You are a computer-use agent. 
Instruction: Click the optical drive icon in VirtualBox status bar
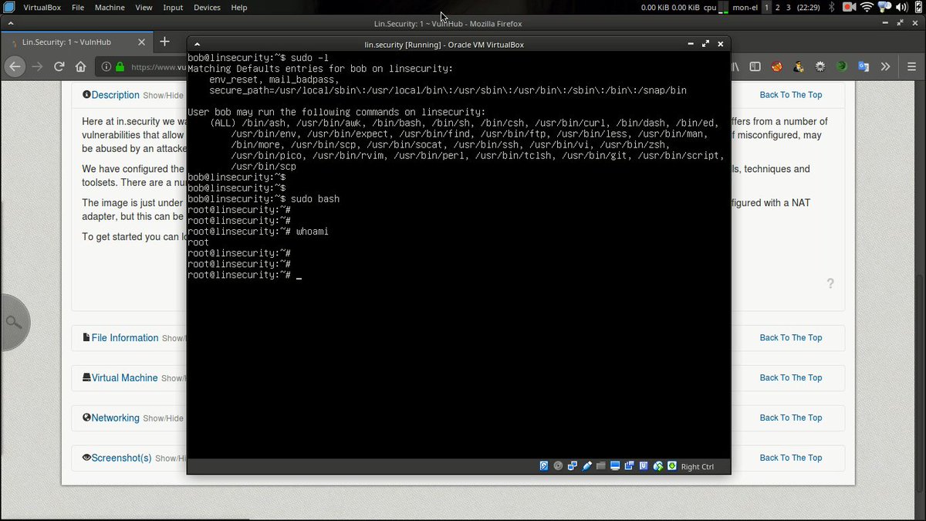coord(558,466)
